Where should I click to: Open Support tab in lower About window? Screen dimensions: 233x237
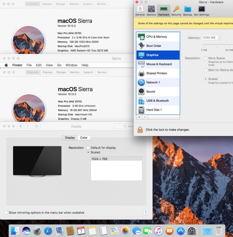(x=88, y=72)
